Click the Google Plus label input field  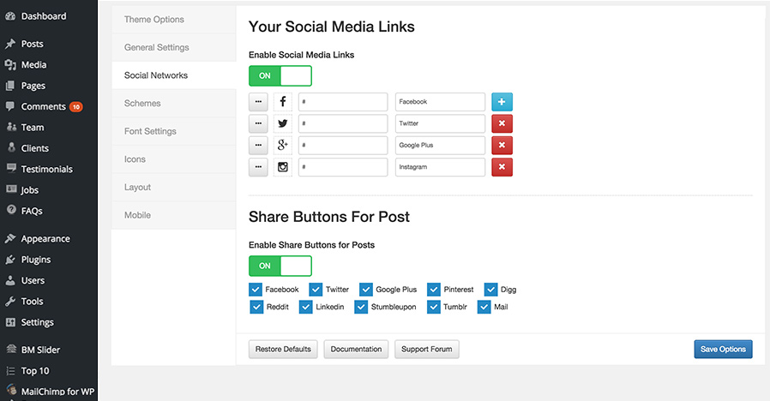[440, 146]
